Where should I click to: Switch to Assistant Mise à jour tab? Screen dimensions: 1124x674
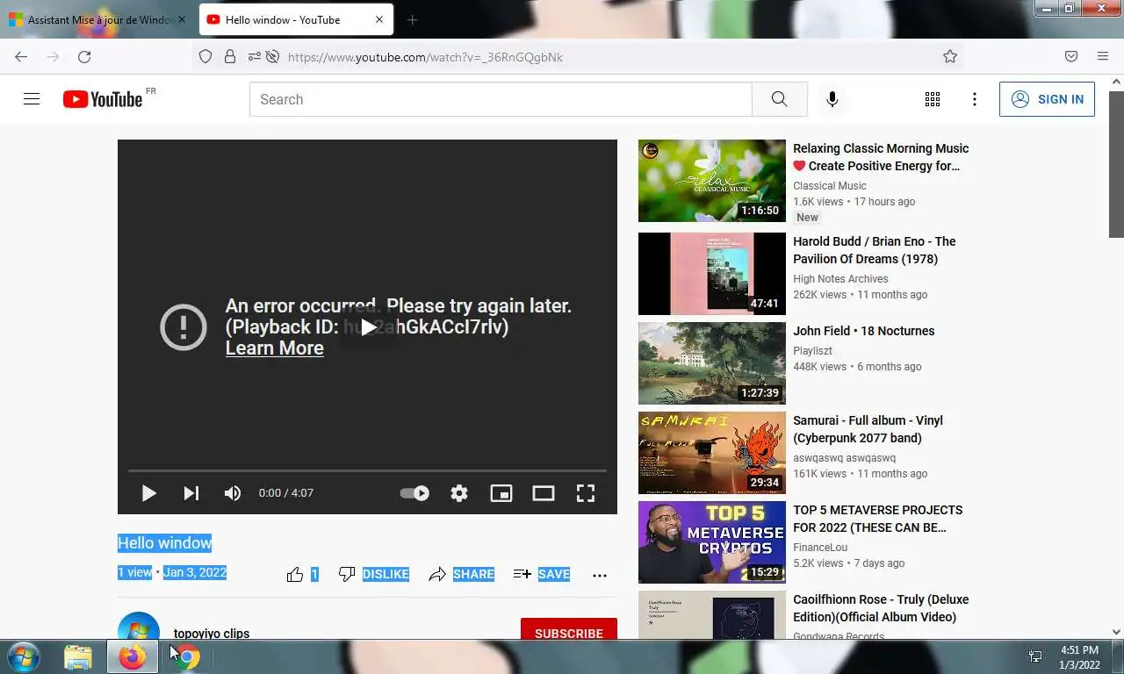click(x=98, y=19)
